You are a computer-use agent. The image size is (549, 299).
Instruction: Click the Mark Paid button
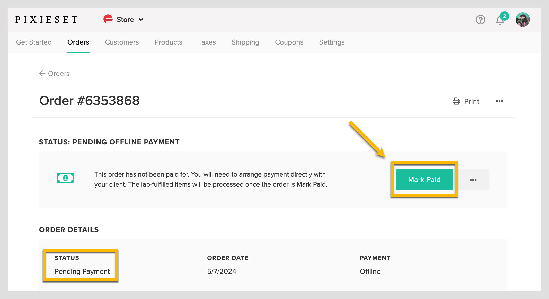pos(424,180)
